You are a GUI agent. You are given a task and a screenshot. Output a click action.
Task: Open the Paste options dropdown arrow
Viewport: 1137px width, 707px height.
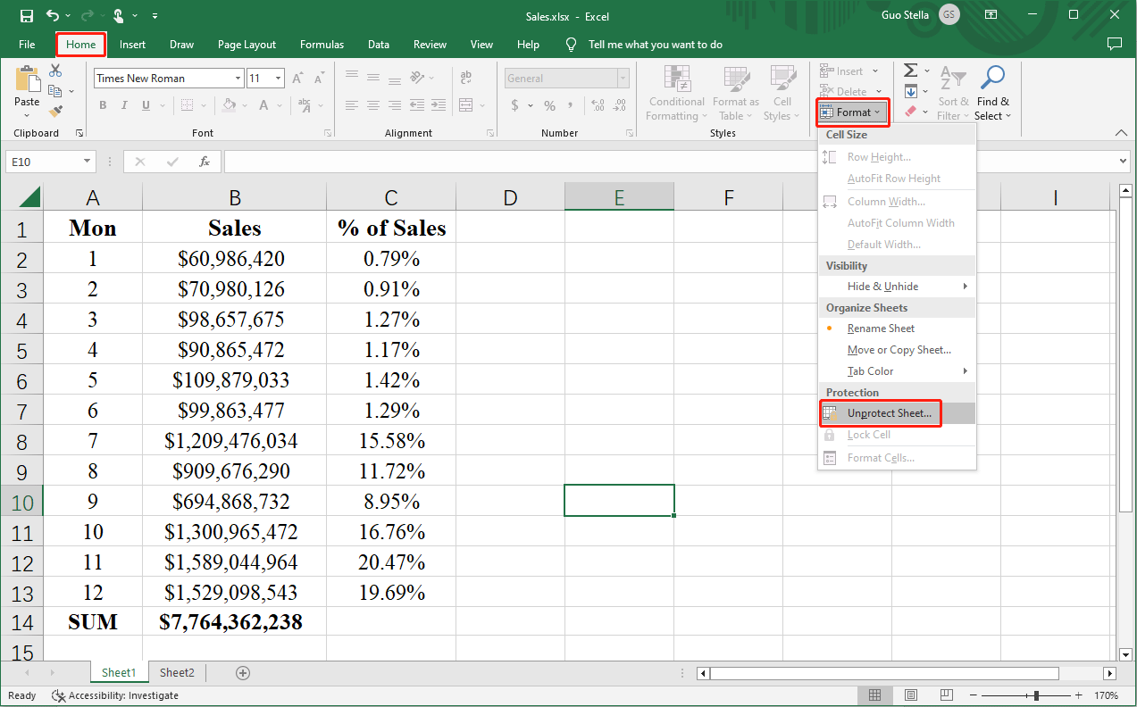(x=27, y=116)
